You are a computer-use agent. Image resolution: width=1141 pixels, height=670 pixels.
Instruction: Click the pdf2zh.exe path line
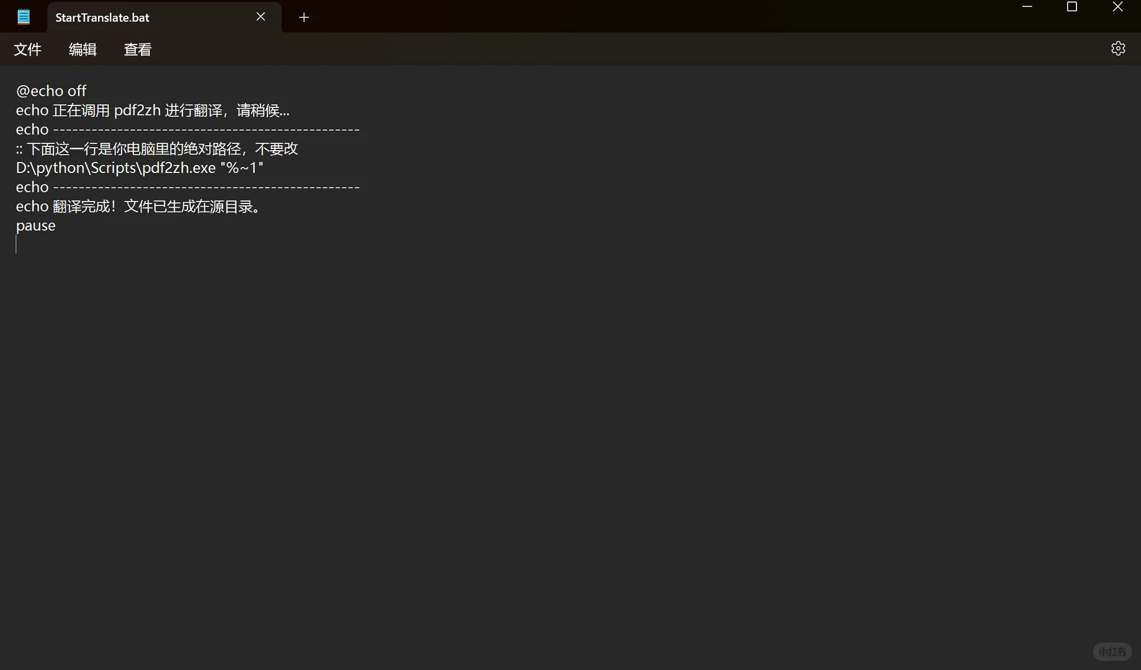point(139,167)
